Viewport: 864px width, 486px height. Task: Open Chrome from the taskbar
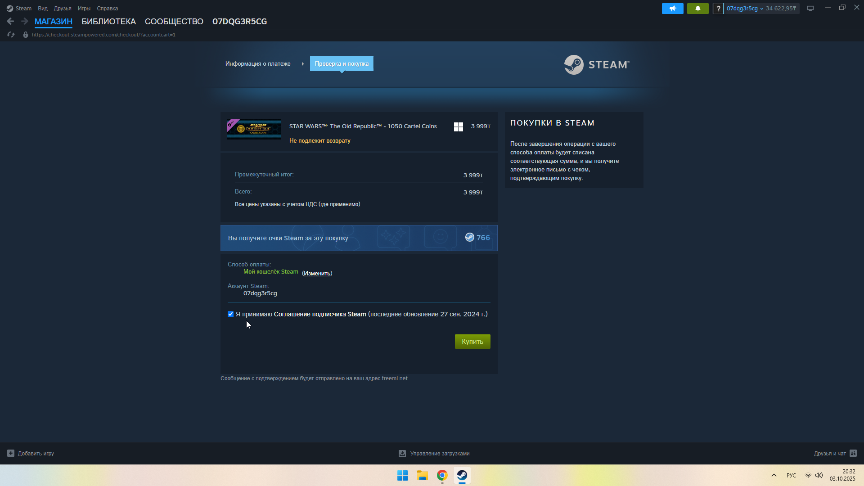(x=442, y=475)
